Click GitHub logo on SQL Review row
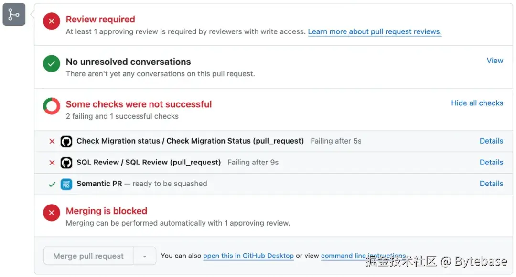The height and width of the screenshot is (277, 516). [x=66, y=163]
